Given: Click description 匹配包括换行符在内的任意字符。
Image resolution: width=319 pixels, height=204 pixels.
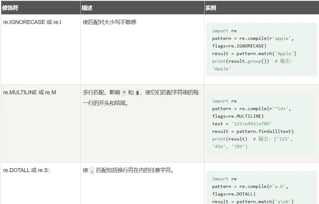Looking at the screenshot, I should 135,170.
